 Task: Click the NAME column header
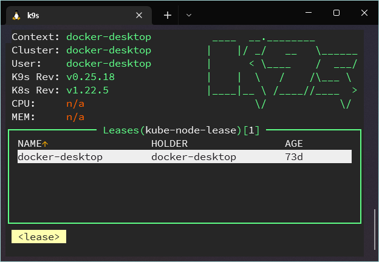[x=30, y=144]
